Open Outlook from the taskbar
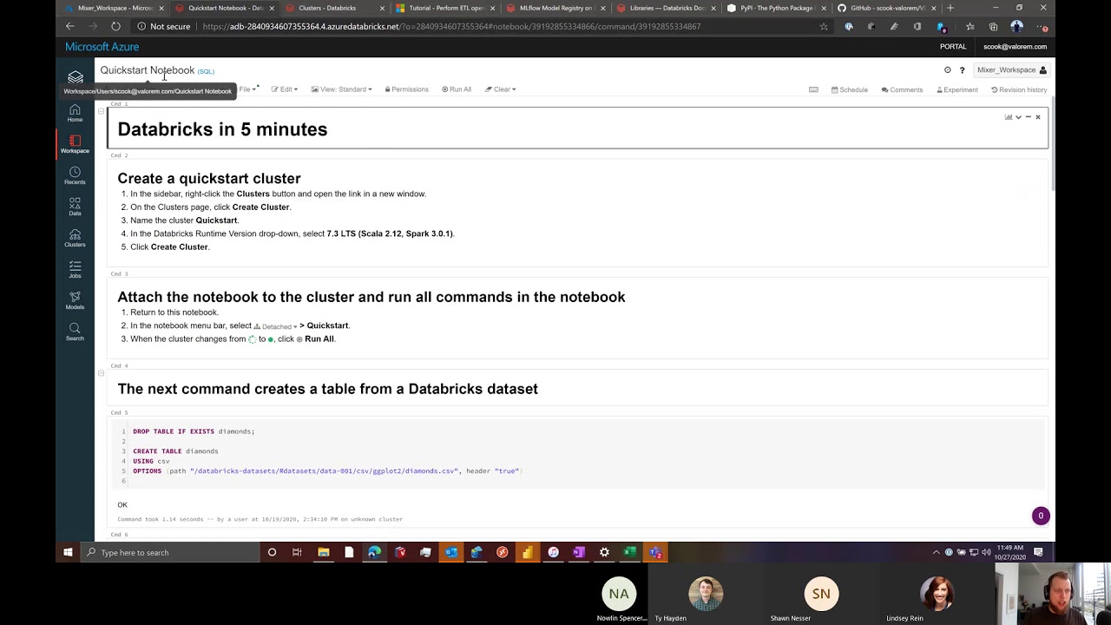This screenshot has height=625, width=1111. (x=451, y=552)
